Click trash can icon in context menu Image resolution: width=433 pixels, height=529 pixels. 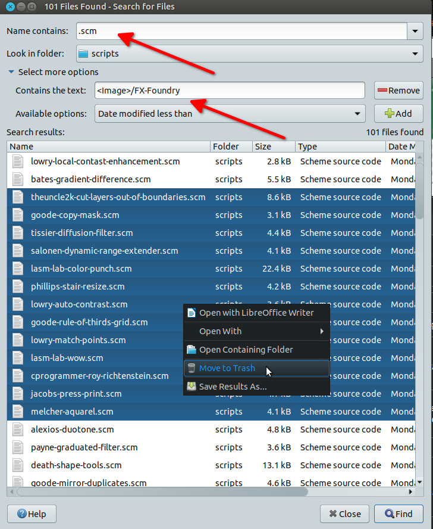[x=192, y=368]
